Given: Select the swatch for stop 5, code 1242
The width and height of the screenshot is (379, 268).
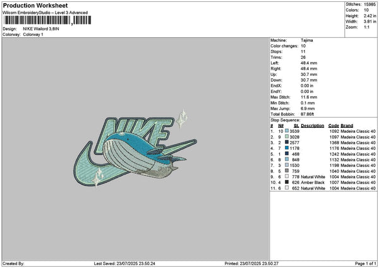Looking at the screenshot, I should [287, 154].
